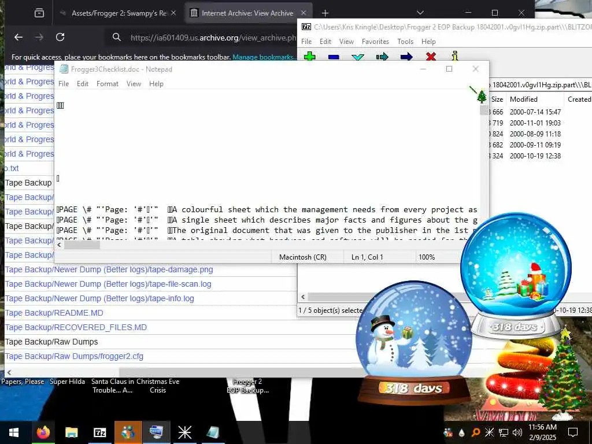
Task: Reload the Firefox page
Action: 60,37
